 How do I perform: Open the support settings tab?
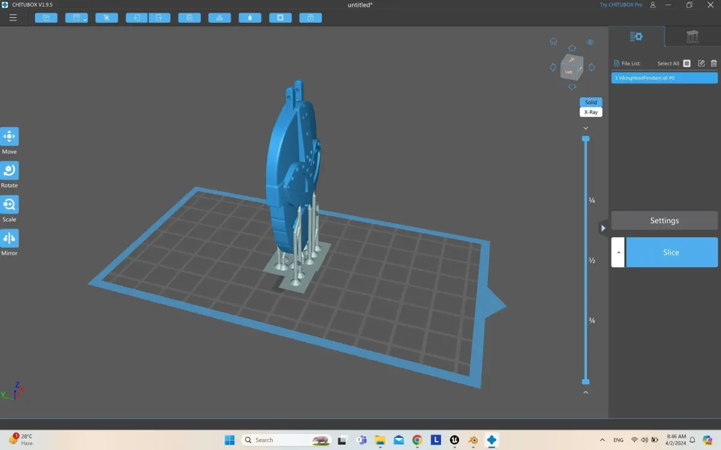tap(692, 37)
